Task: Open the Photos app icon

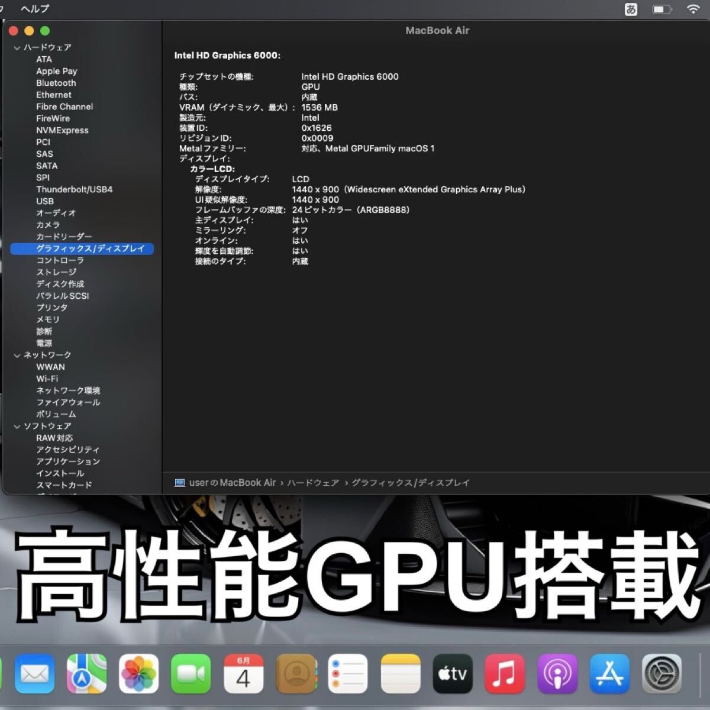Action: [139, 673]
